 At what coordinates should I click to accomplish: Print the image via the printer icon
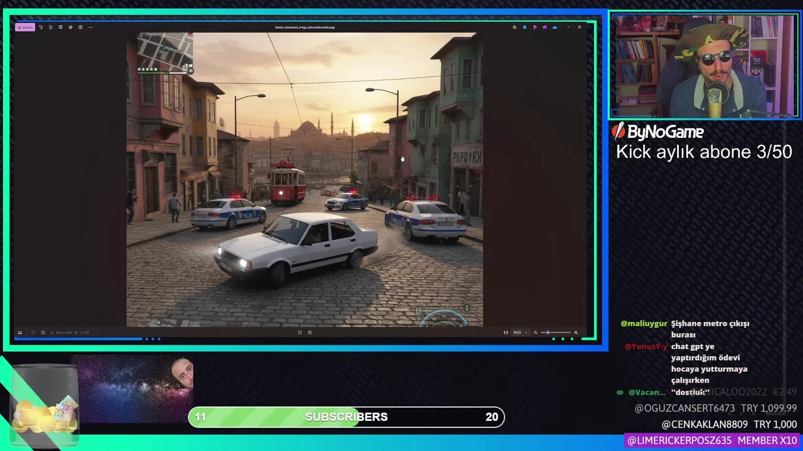point(60,28)
